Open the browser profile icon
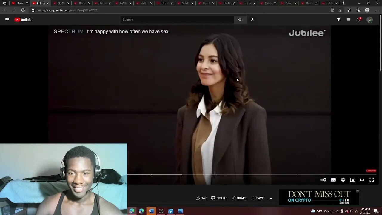 [367, 10]
